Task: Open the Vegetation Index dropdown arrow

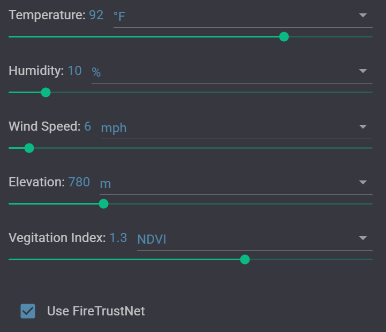Action: pos(363,238)
